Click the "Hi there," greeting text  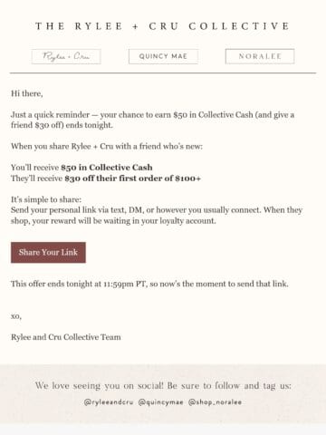tap(27, 93)
